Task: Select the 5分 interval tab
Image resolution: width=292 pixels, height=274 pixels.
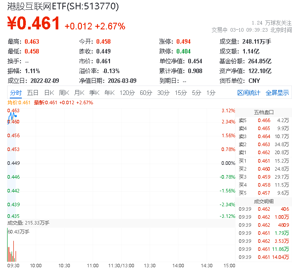Action: pyautogui.click(x=196, y=93)
